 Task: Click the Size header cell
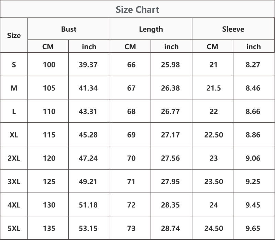point(14,35)
